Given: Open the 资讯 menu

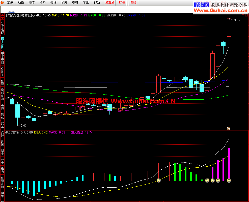Looking at the screenshot, I should (x=75, y=3).
